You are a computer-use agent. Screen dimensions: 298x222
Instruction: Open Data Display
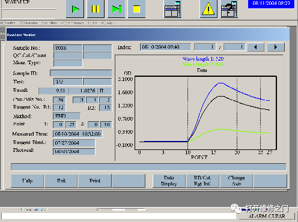coord(169,181)
